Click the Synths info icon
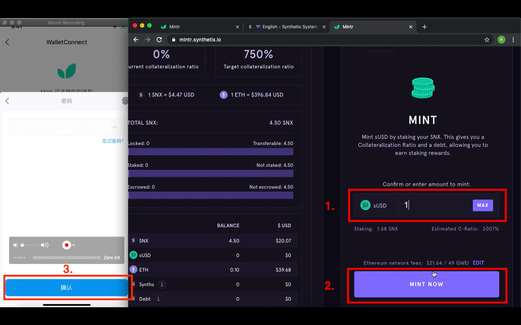The image size is (521, 325). (x=162, y=284)
